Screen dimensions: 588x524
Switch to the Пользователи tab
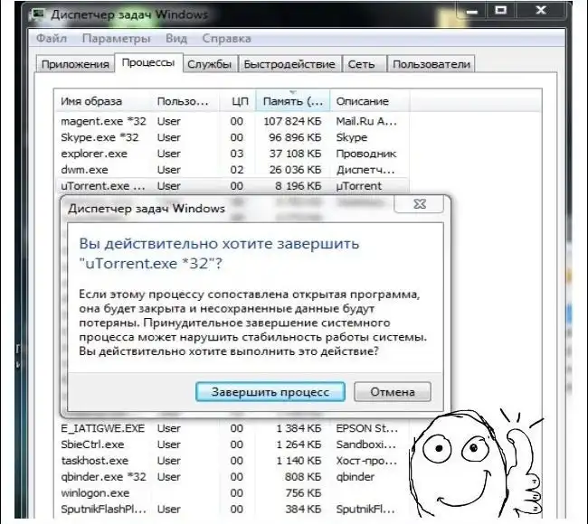coord(432,64)
